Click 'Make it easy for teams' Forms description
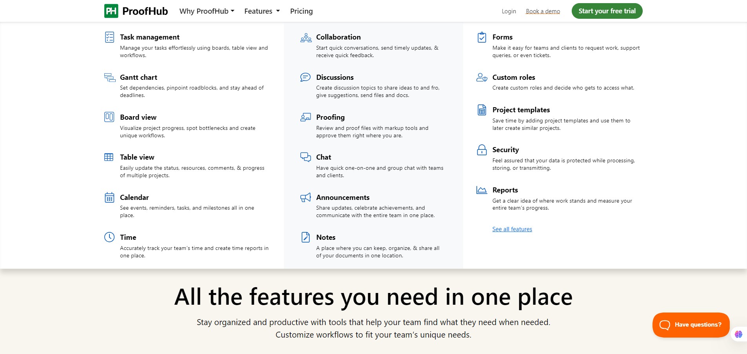The width and height of the screenshot is (747, 354). tap(566, 52)
